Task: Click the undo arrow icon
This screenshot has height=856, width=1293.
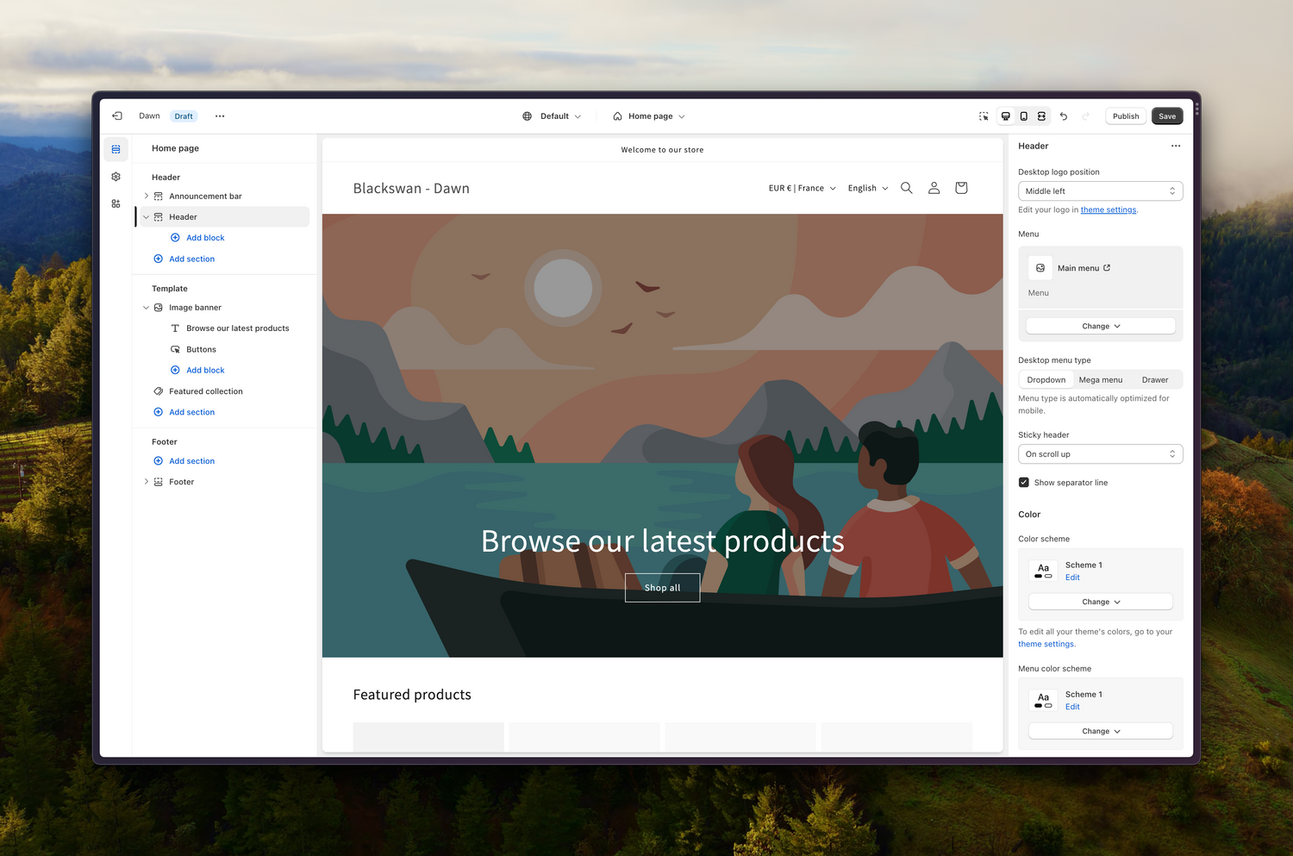Action: pos(1064,116)
